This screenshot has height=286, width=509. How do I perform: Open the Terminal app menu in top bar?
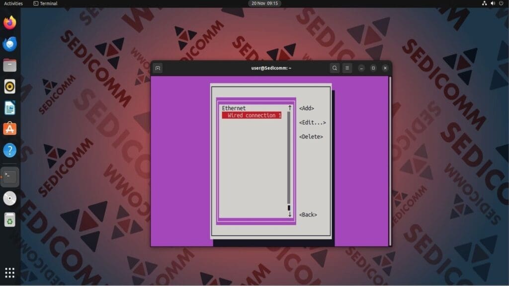pos(45,3)
